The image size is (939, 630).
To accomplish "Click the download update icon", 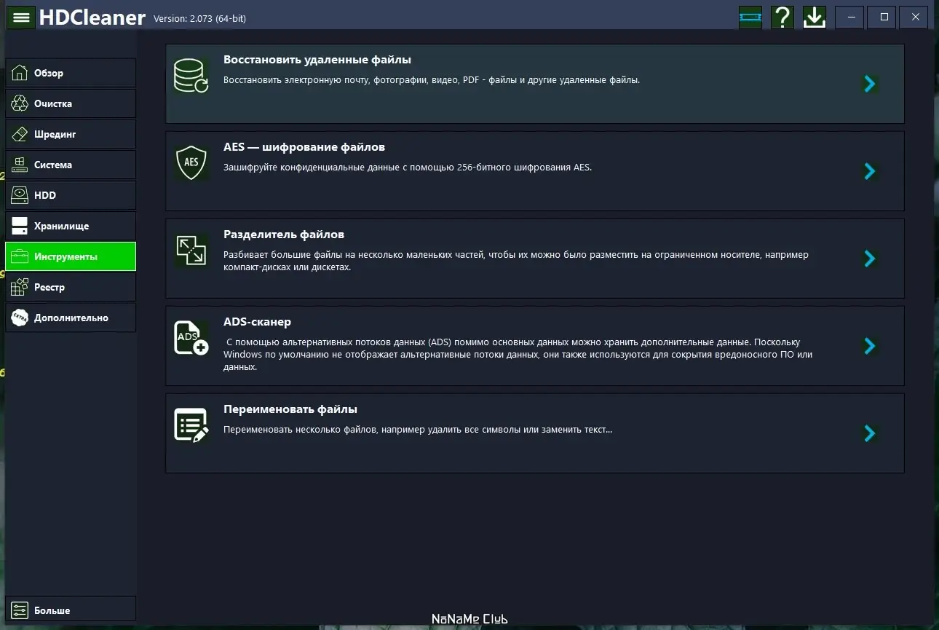I will point(815,17).
